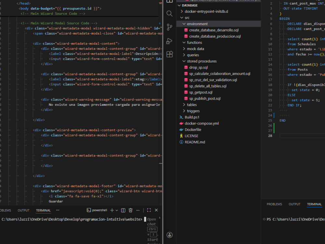Click the body data-budget line in HTML editor

60,8
